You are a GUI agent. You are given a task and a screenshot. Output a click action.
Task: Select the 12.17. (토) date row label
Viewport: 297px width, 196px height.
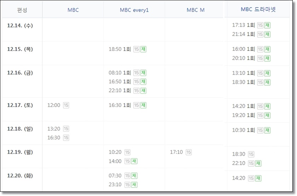[x=20, y=105]
